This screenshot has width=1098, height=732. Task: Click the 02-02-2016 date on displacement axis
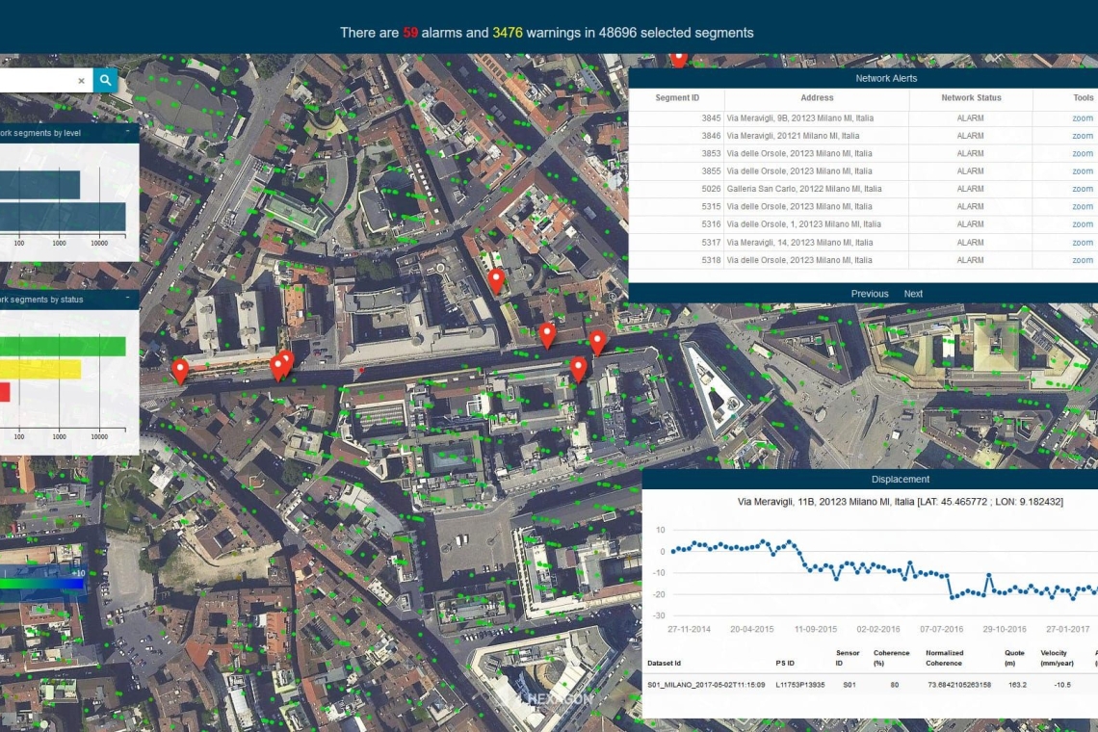[878, 629]
